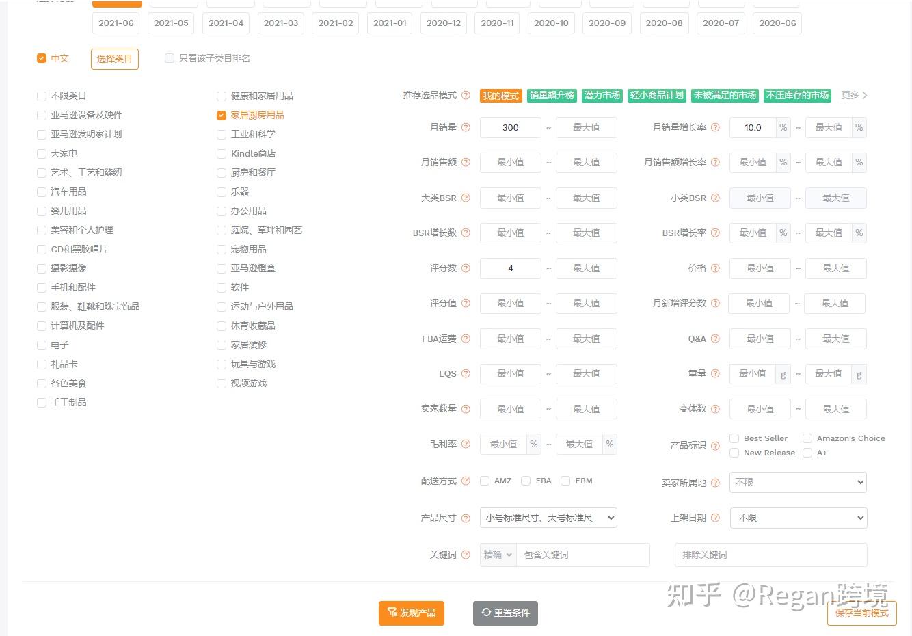Click the 排除关键词 input field

click(770, 555)
